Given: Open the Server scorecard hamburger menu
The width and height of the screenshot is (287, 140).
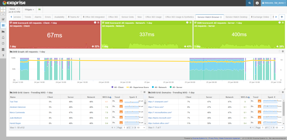Looking at the screenshot, I should 283,22.
